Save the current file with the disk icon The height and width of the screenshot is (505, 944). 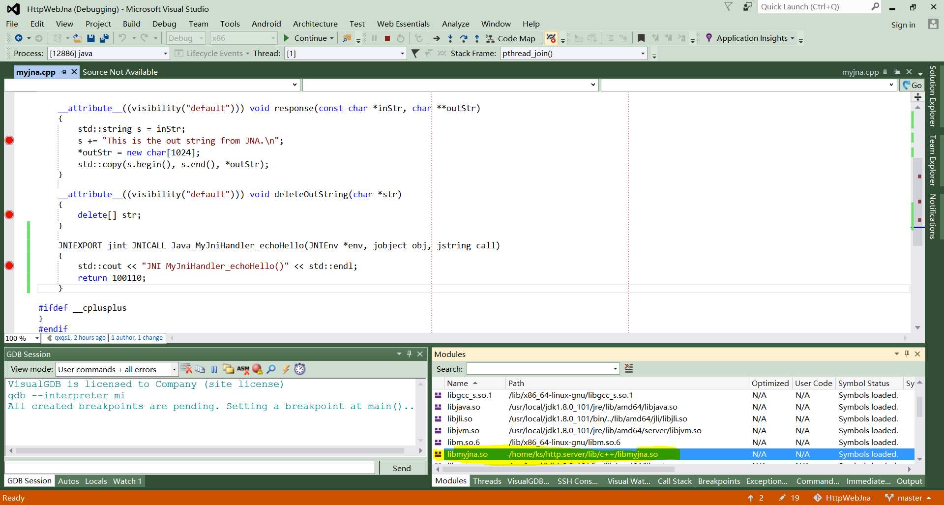90,38
